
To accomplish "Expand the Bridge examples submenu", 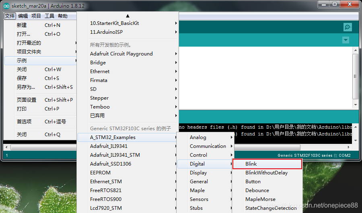I will coord(128,63).
